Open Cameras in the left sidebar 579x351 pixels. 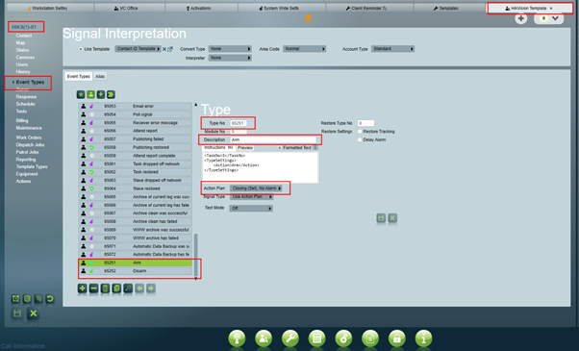point(25,57)
